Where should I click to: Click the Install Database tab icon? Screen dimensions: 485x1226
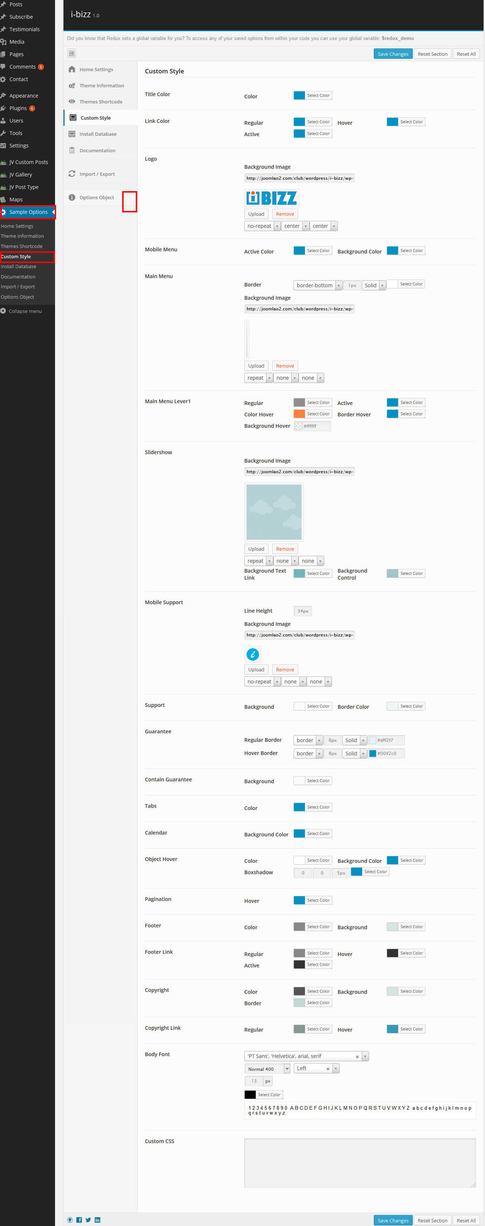[72, 134]
